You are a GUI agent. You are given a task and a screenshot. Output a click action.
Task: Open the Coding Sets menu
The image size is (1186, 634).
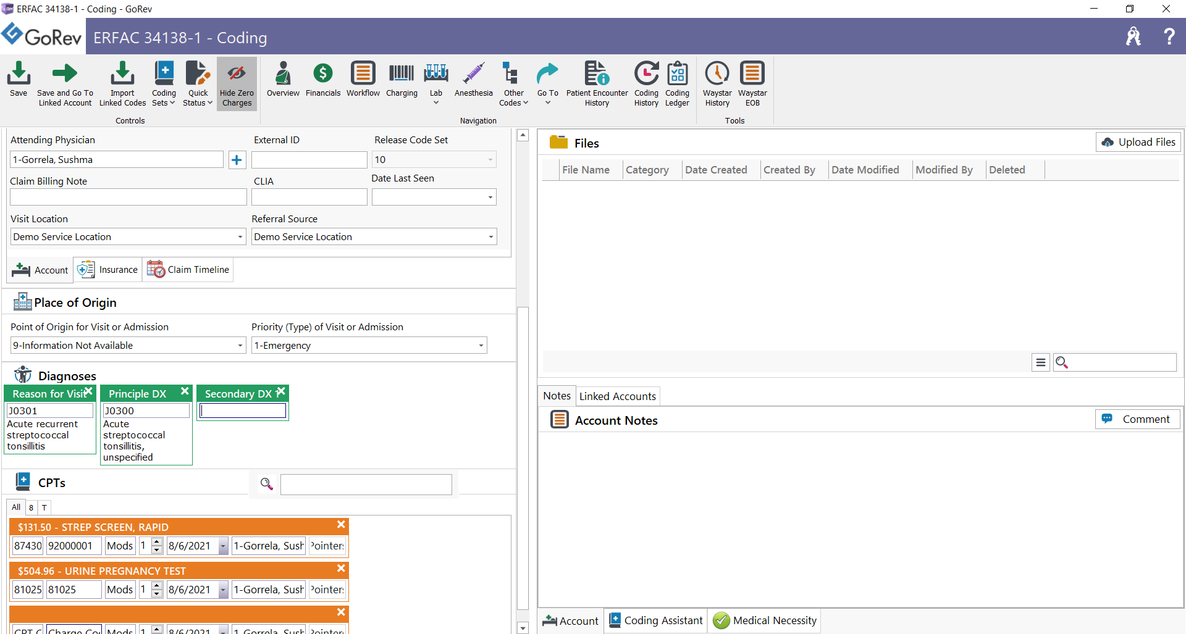point(164,83)
